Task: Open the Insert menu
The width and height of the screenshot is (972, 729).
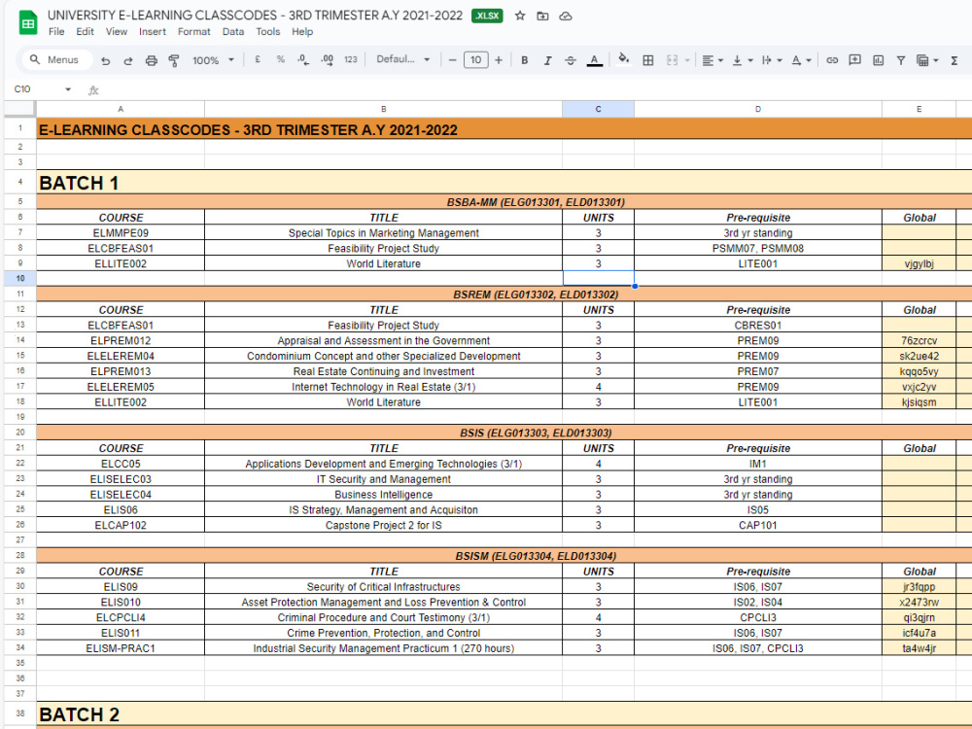Action: [153, 32]
